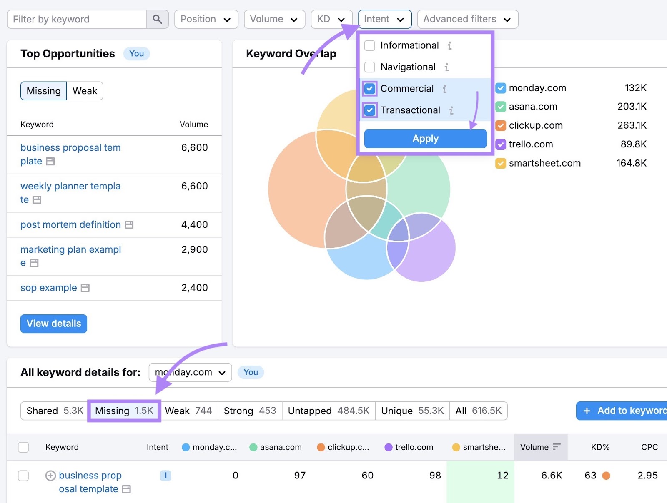Click the Apply button in the Intent filter
This screenshot has width=667, height=503.
click(x=425, y=138)
